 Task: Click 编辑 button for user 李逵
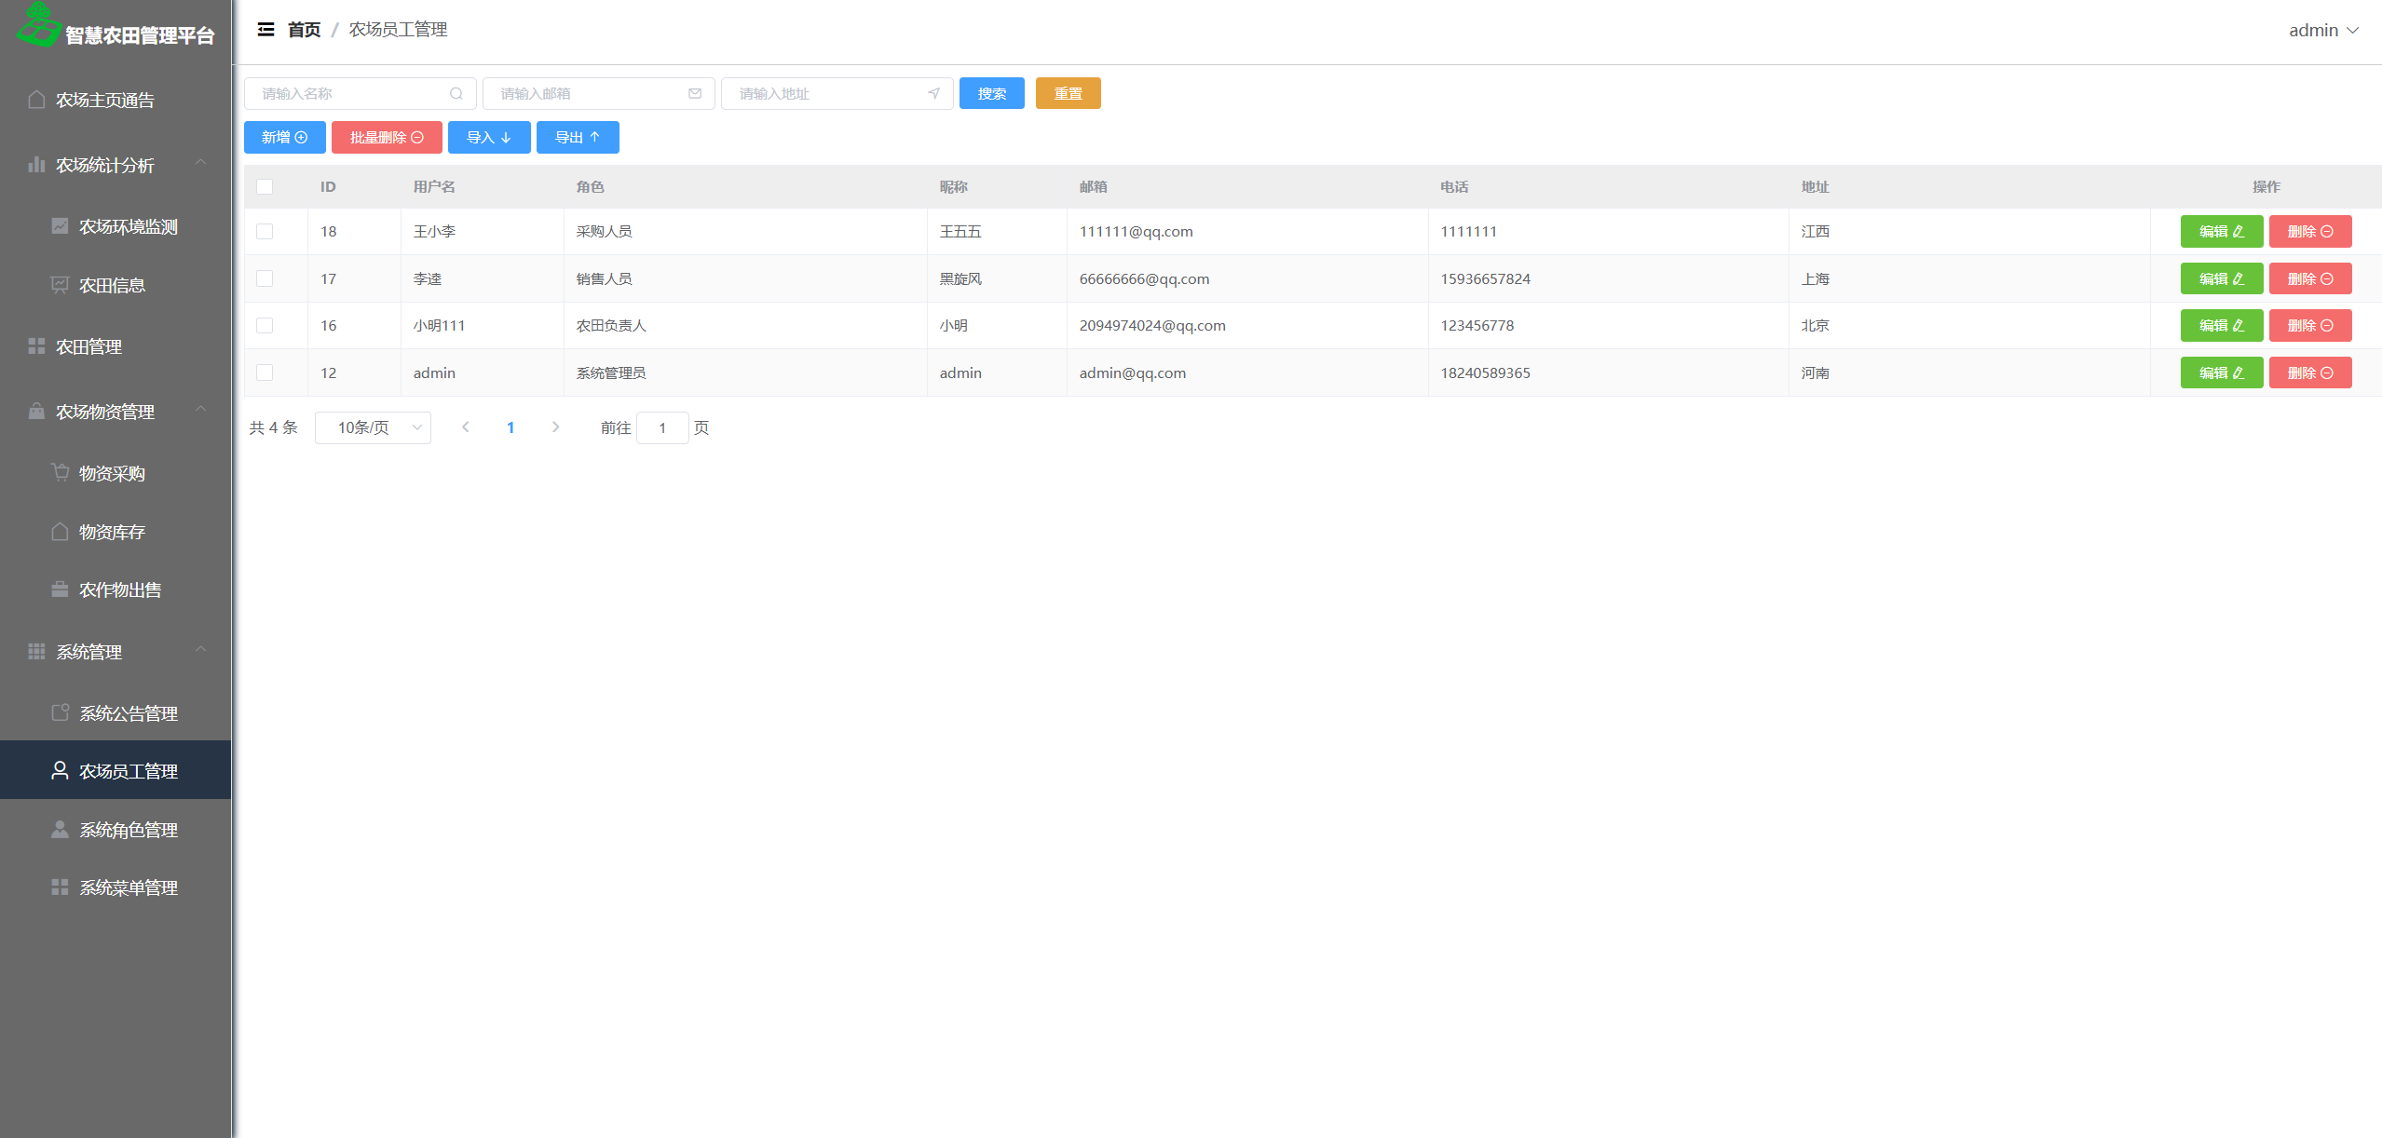coord(2221,279)
